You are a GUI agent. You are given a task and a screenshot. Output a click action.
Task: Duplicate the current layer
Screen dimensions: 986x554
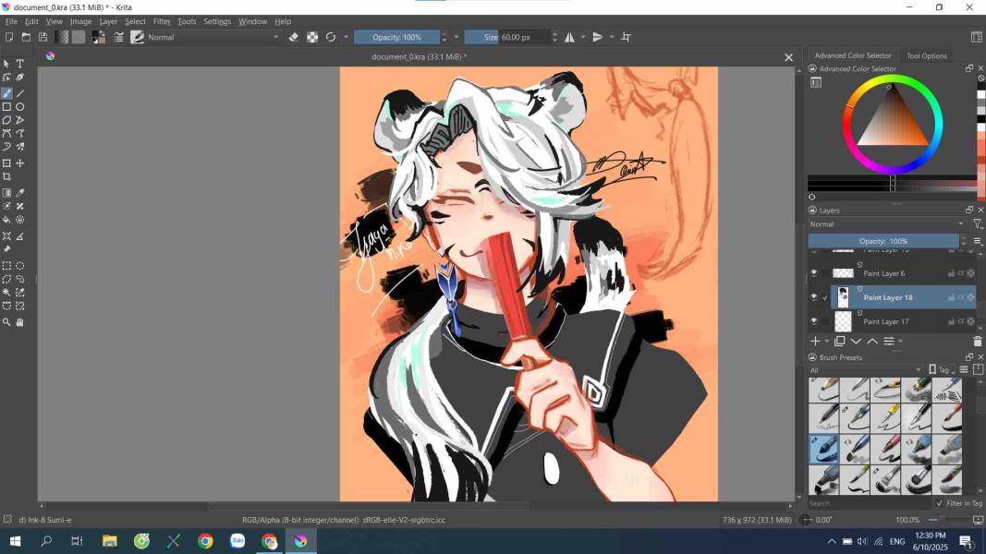[839, 341]
